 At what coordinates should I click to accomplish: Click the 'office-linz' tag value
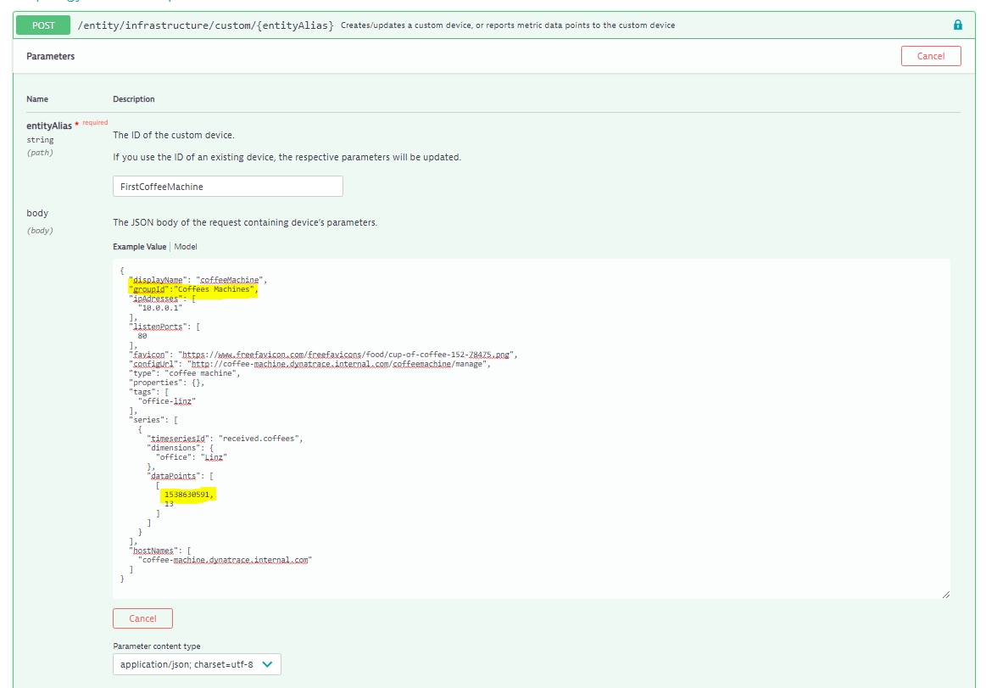(167, 401)
